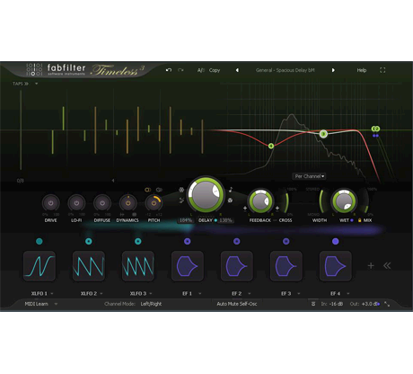Toggle Lo-Fi effect power button

76,203
